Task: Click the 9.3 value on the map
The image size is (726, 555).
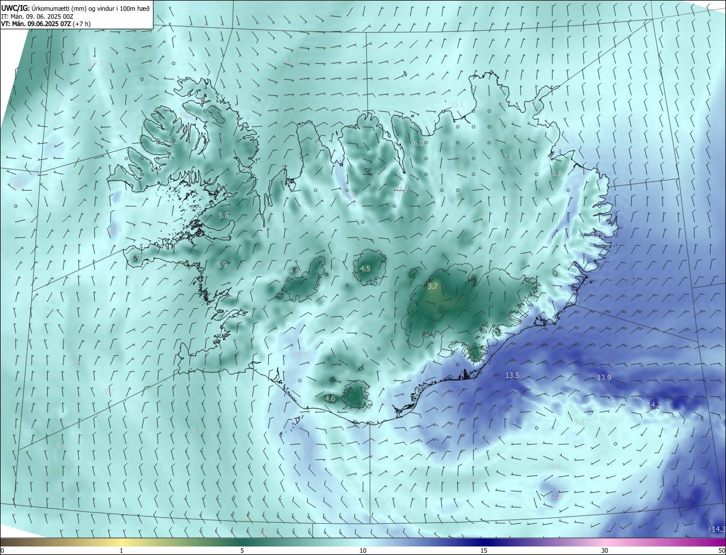Action: [579, 422]
